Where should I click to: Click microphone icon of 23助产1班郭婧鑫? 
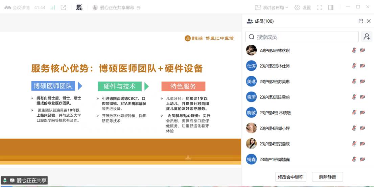click(x=354, y=159)
